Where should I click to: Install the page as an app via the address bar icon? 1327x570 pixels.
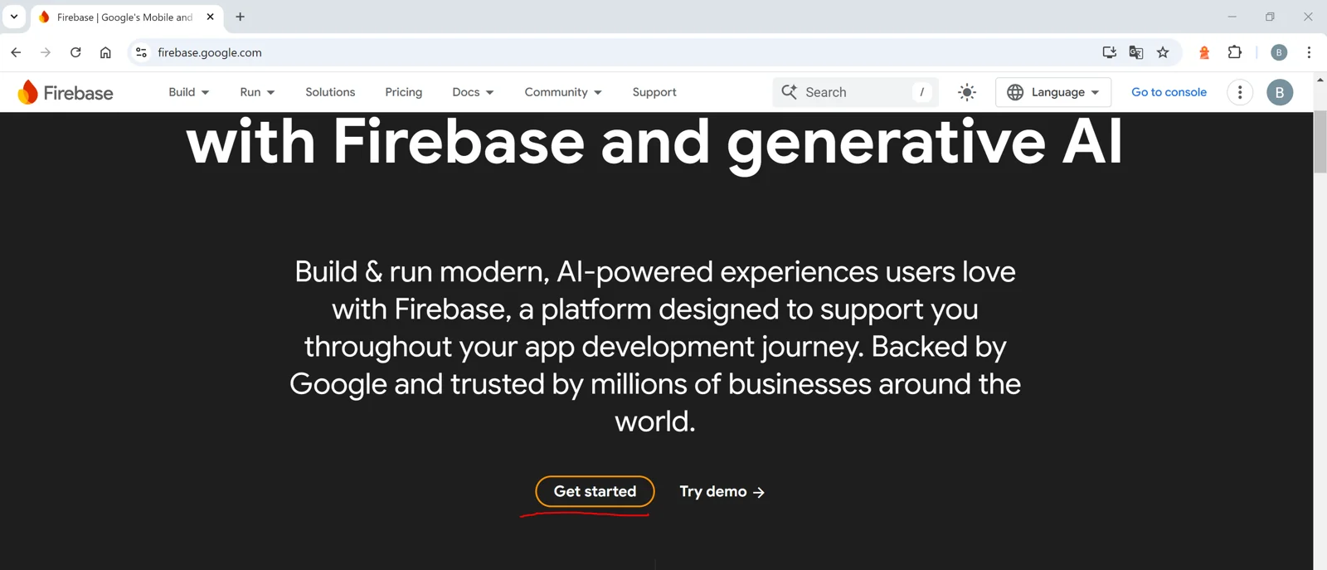tap(1109, 52)
